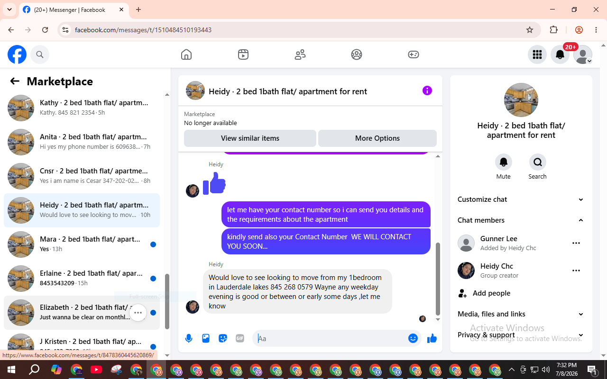The width and height of the screenshot is (607, 379).
Task: Expand Media, files and links section
Action: tap(521, 314)
